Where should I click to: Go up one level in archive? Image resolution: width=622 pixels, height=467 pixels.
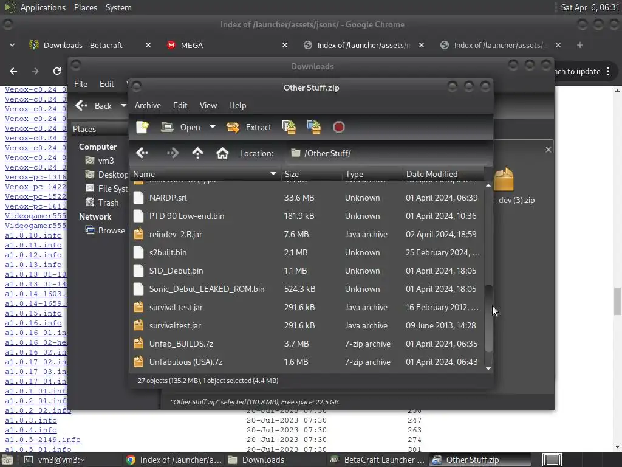click(x=197, y=153)
